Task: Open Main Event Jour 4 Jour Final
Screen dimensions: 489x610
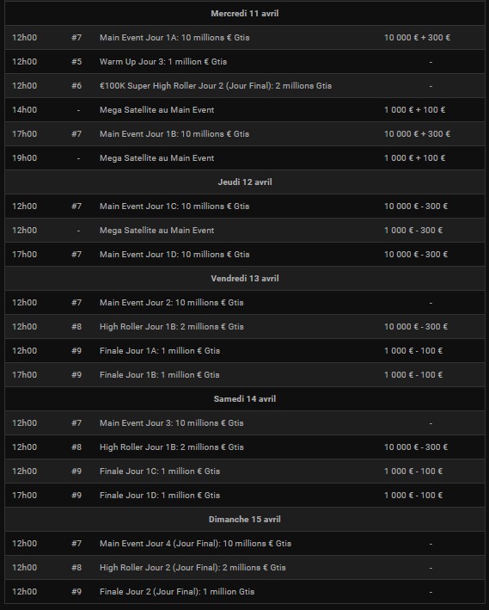Action: coord(244,544)
